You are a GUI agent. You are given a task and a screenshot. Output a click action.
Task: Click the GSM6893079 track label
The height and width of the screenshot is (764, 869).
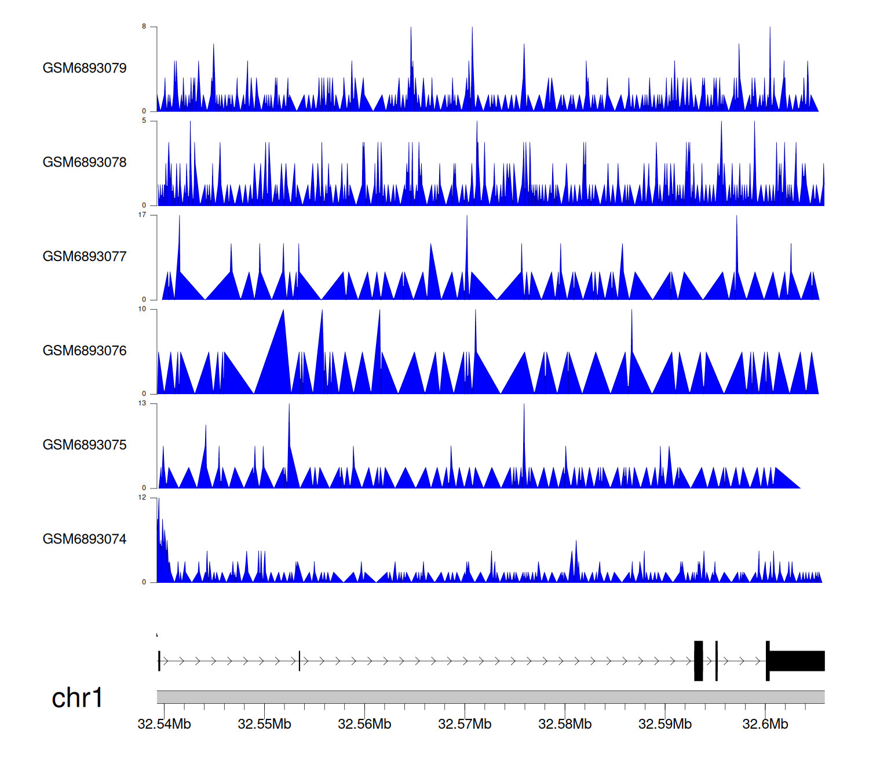pos(85,68)
